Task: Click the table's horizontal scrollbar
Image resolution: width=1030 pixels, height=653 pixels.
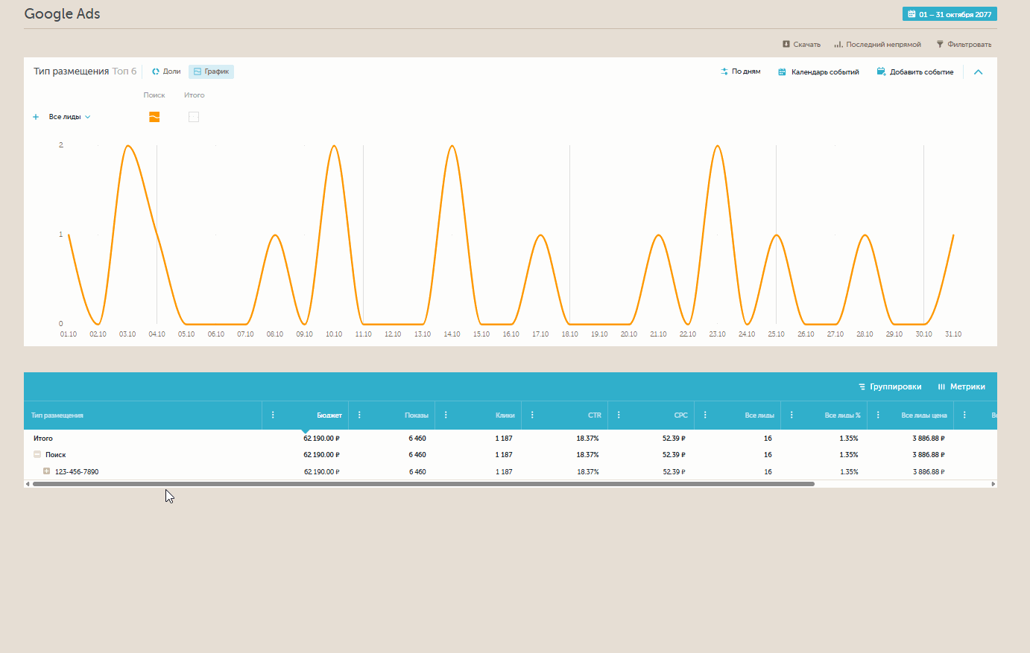Action: (423, 484)
